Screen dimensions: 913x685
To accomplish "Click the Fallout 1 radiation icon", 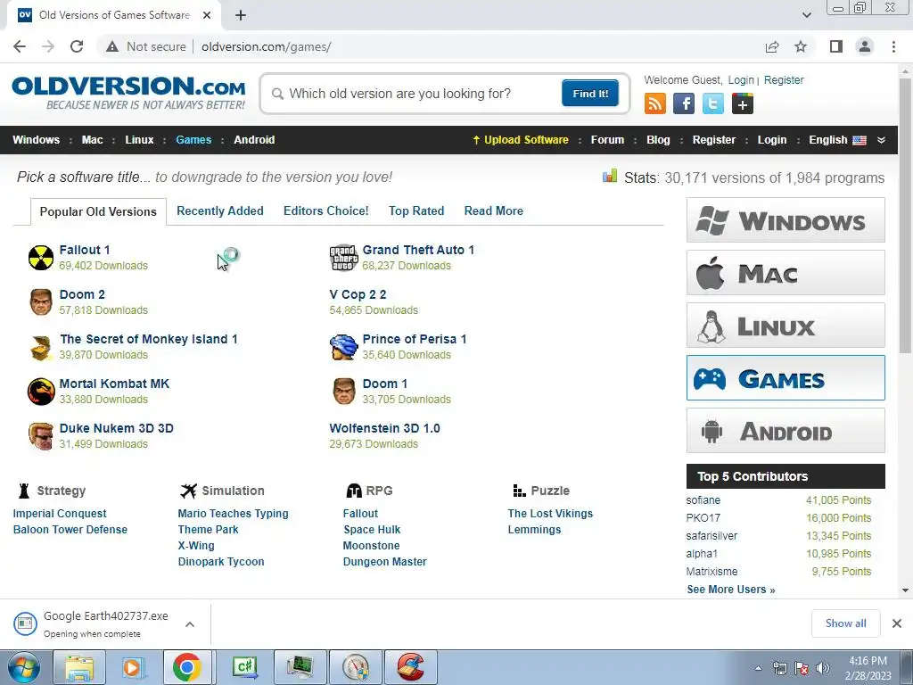I will pos(41,258).
